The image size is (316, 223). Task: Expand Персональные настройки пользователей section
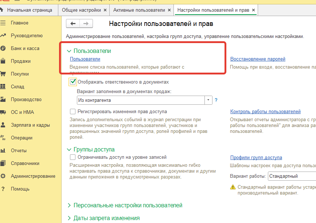pos(69,205)
